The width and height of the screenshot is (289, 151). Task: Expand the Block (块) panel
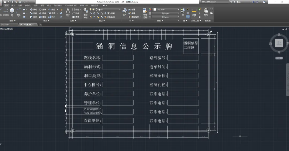[131, 21]
